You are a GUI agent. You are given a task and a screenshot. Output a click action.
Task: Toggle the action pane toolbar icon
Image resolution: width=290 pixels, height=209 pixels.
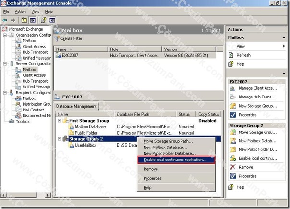52,20
